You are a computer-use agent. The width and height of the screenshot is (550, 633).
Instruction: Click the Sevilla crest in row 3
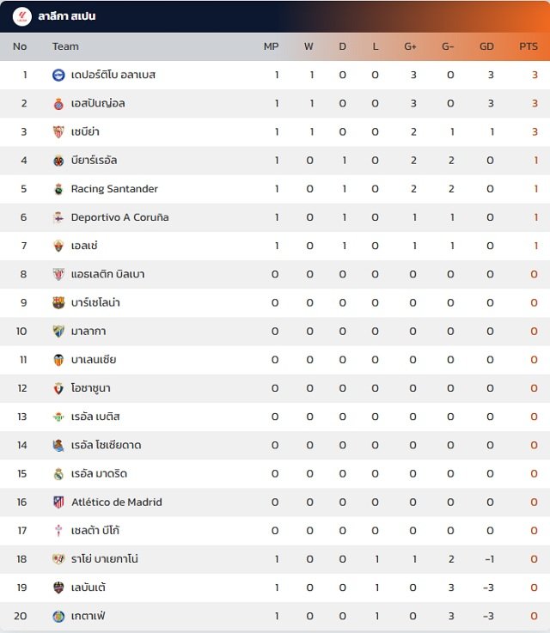coord(58,132)
